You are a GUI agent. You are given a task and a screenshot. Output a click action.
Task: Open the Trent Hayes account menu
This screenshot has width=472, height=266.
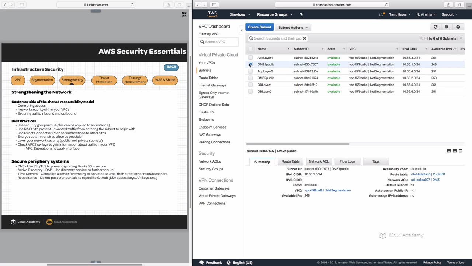(x=400, y=14)
